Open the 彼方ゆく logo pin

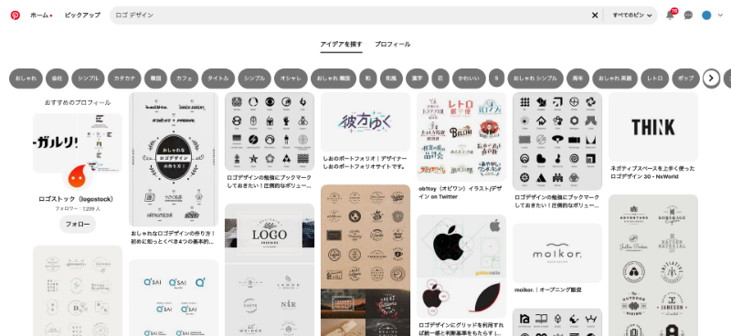pyautogui.click(x=365, y=122)
